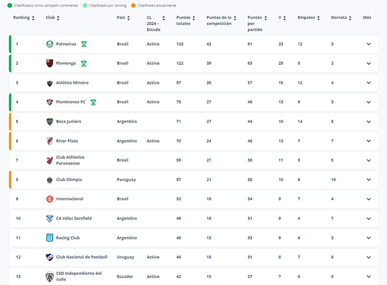
Task: Expand more details for Club Olimpia
Action: pyautogui.click(x=368, y=180)
